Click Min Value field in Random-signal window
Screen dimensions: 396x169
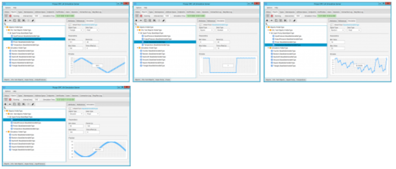337,42
